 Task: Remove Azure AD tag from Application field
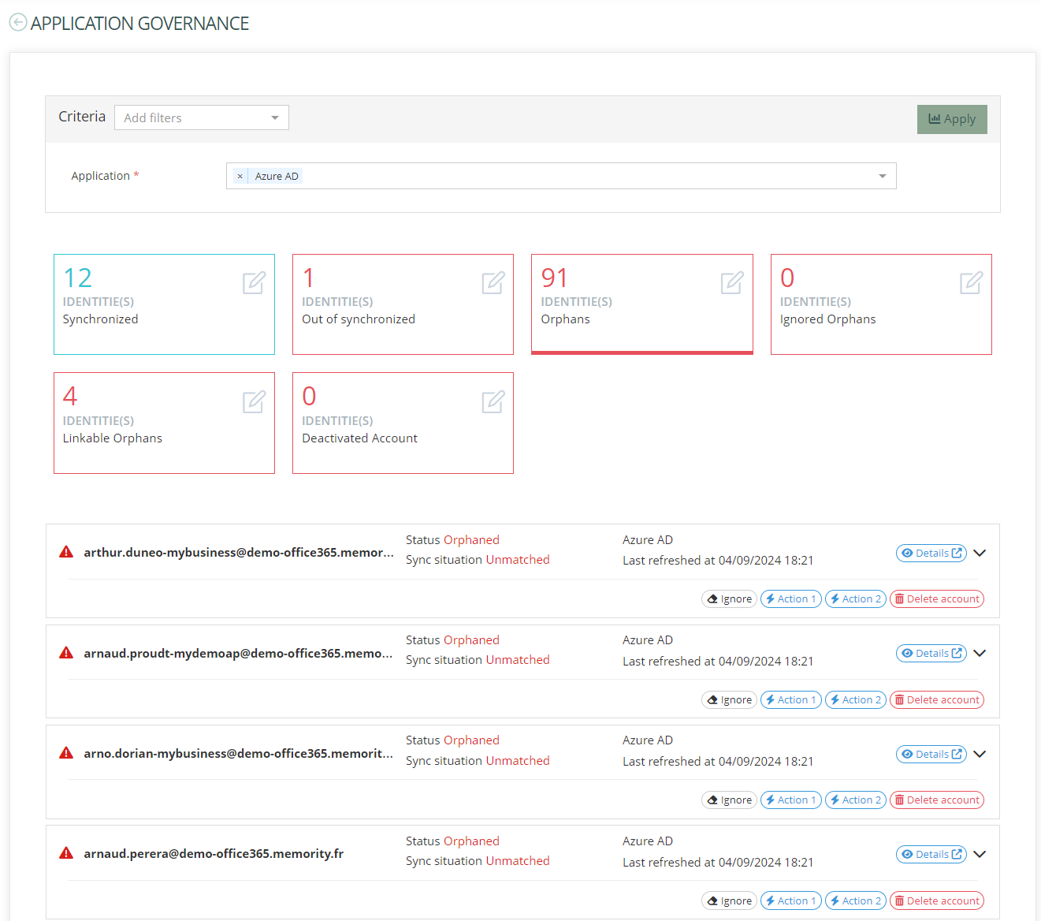pyautogui.click(x=240, y=177)
